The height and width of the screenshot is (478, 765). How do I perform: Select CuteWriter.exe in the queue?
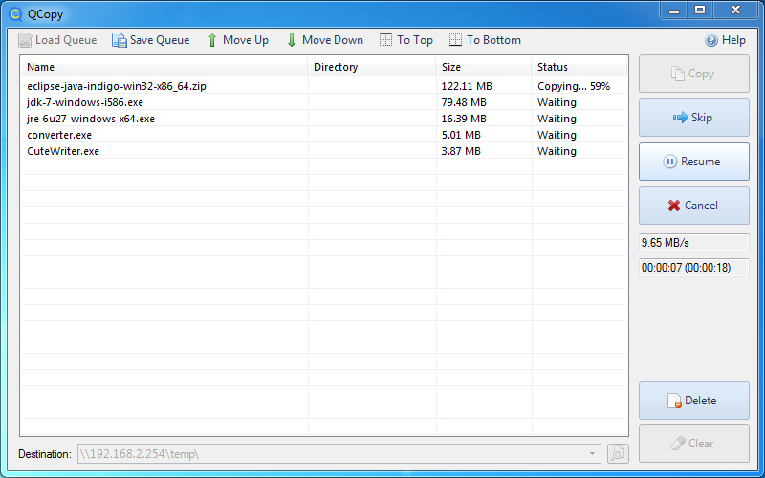pos(63,151)
